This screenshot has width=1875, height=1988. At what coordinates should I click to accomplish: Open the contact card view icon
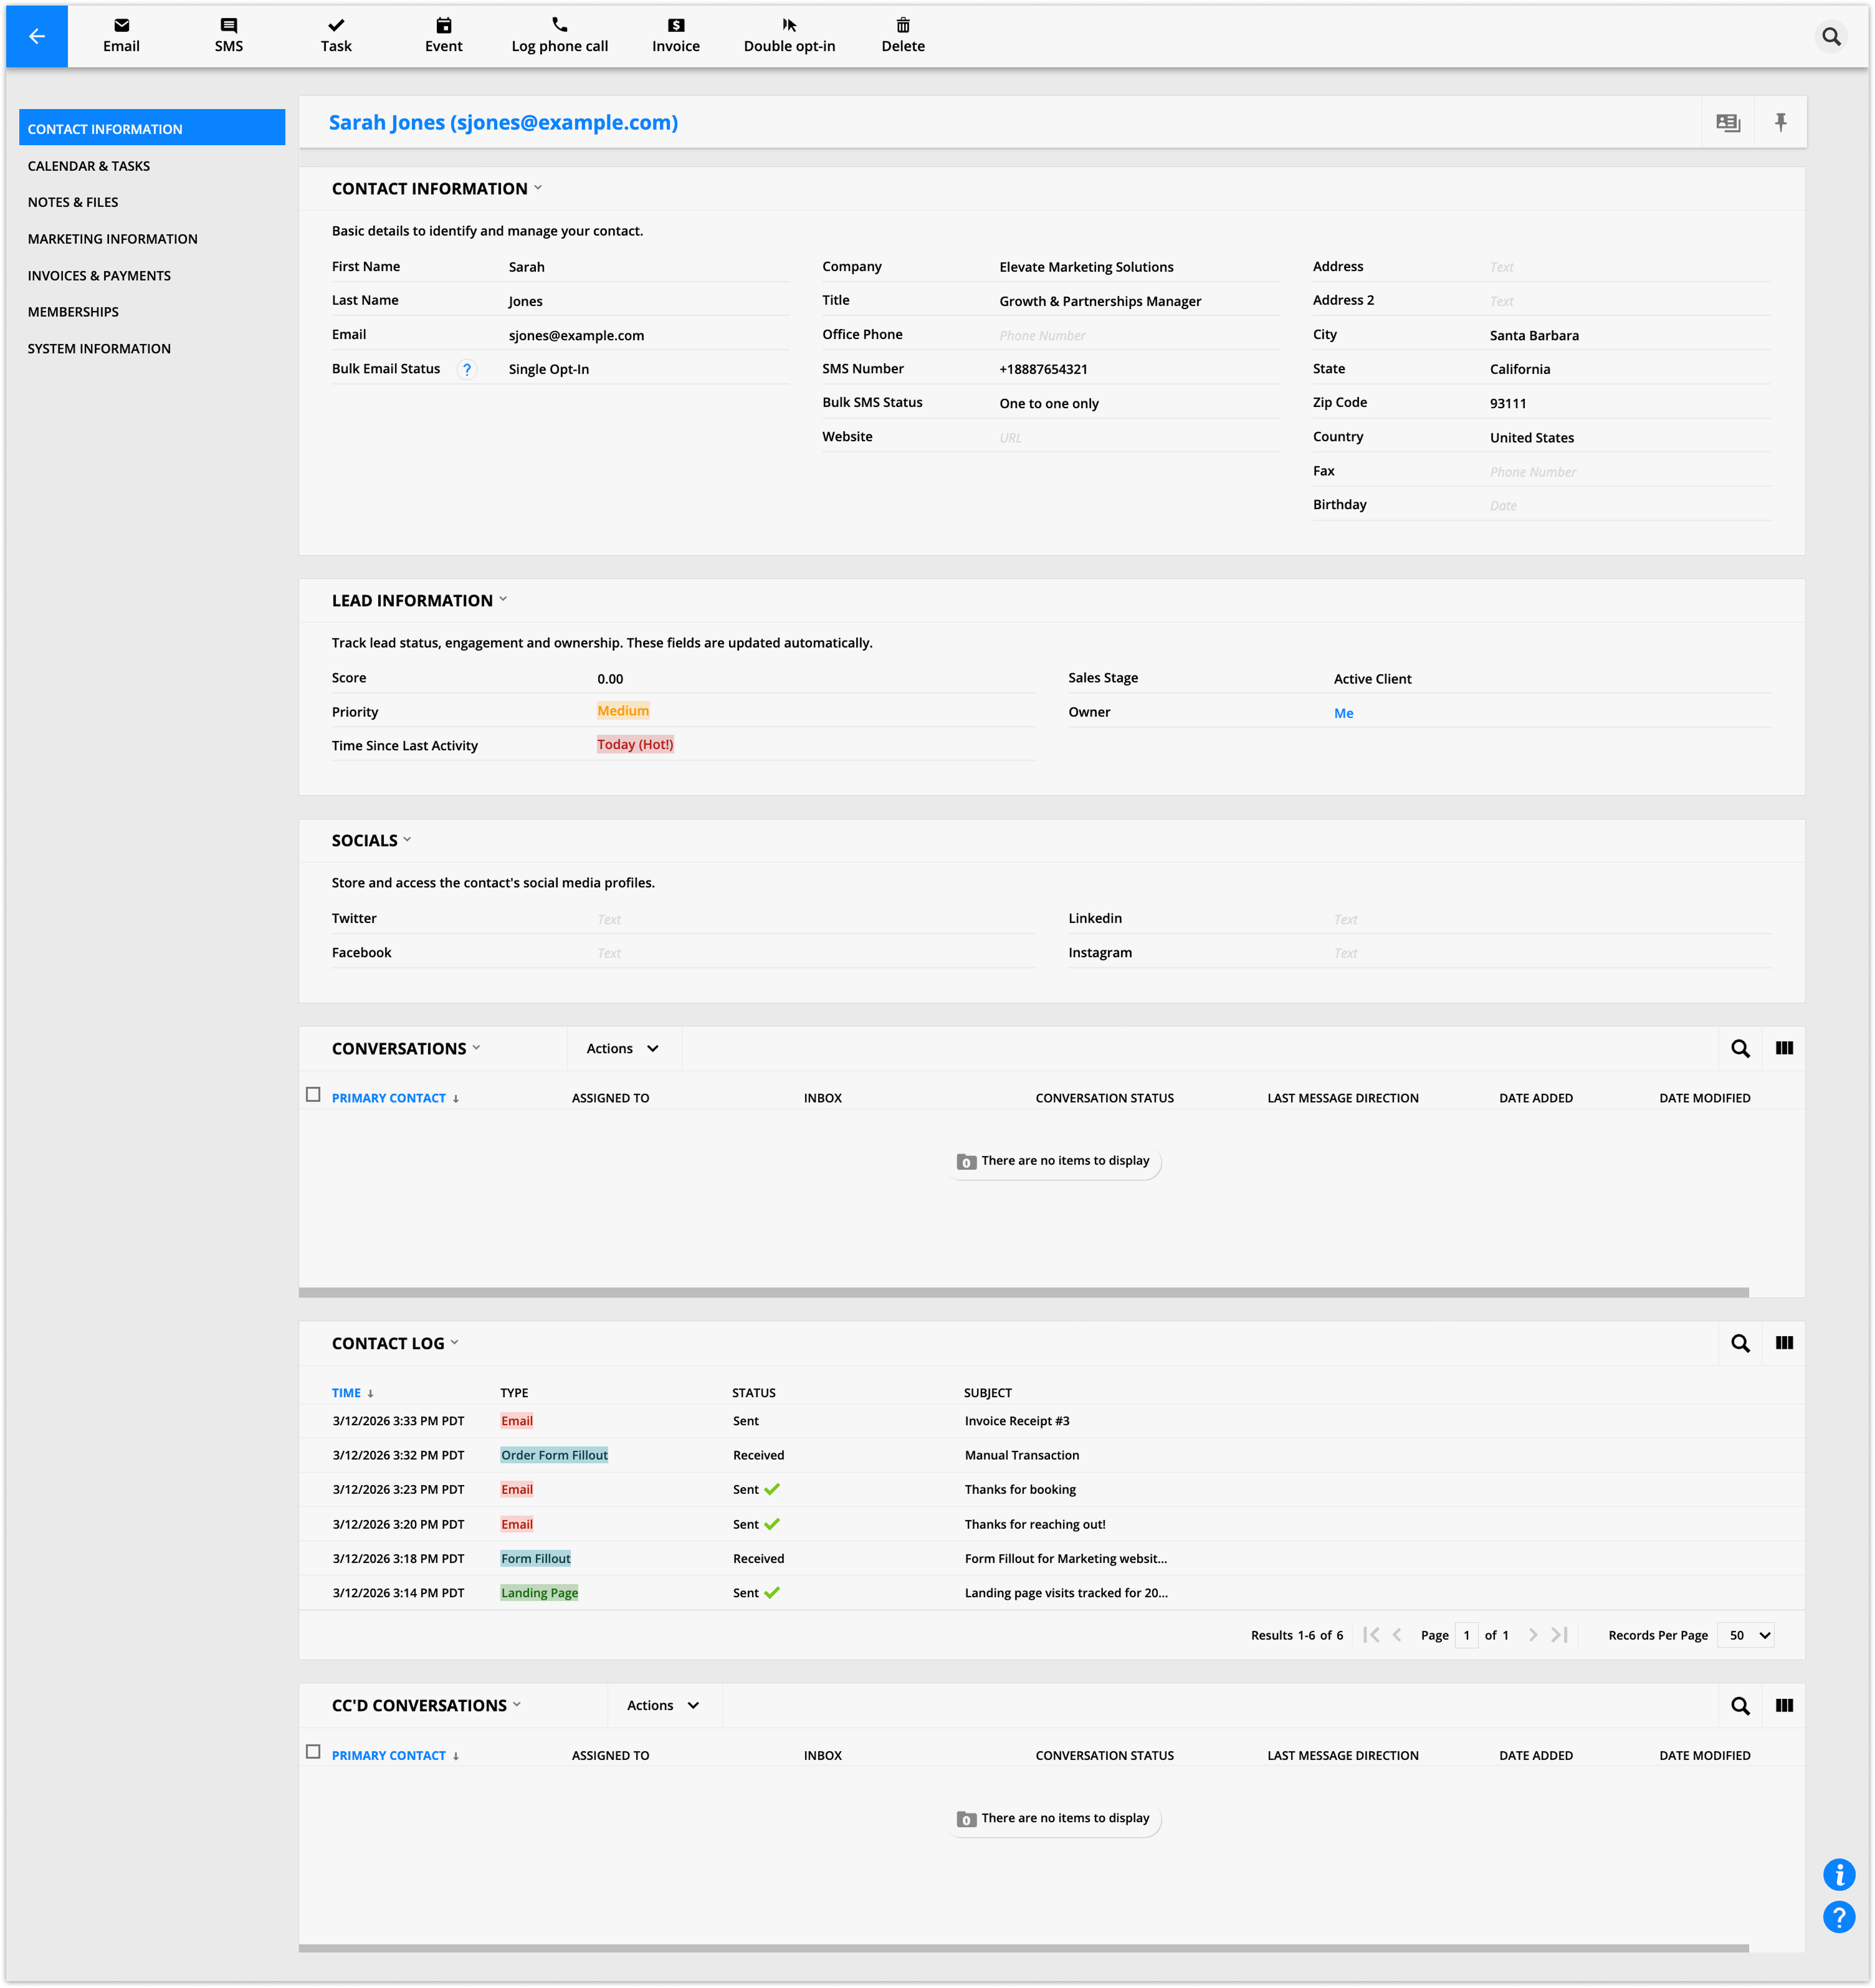[x=1728, y=122]
